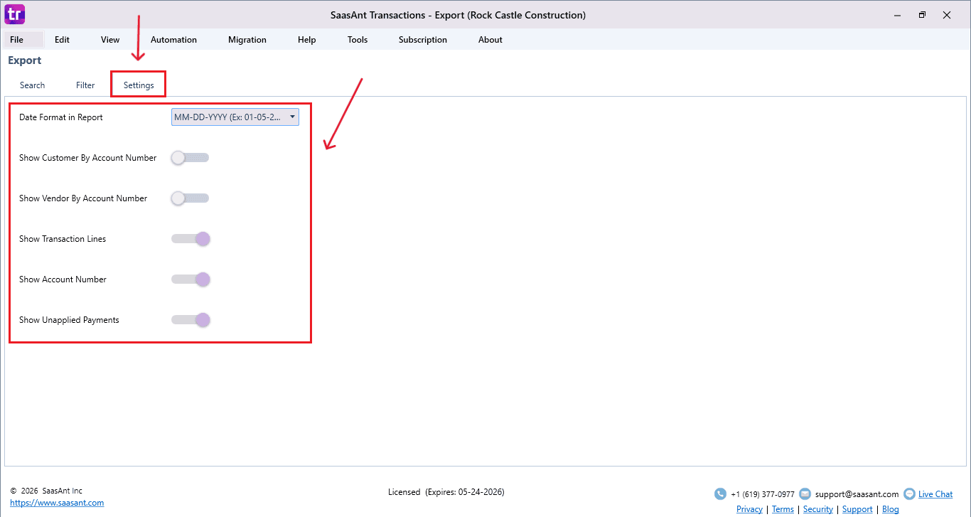Disable the Show Account Number switch
This screenshot has height=517, width=971.
click(191, 279)
